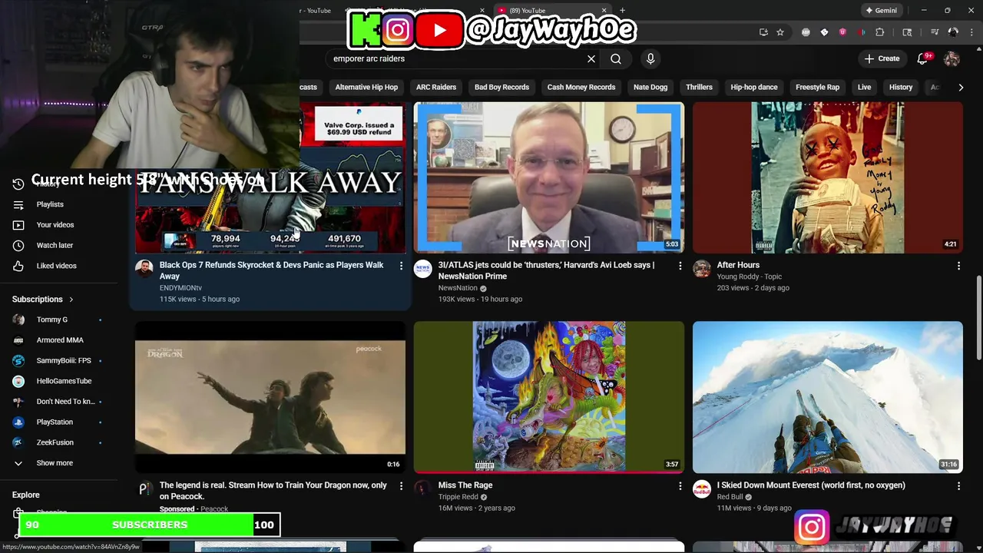Select the Alternative Hip Hop chip
This screenshot has height=553, width=983.
pos(366,88)
